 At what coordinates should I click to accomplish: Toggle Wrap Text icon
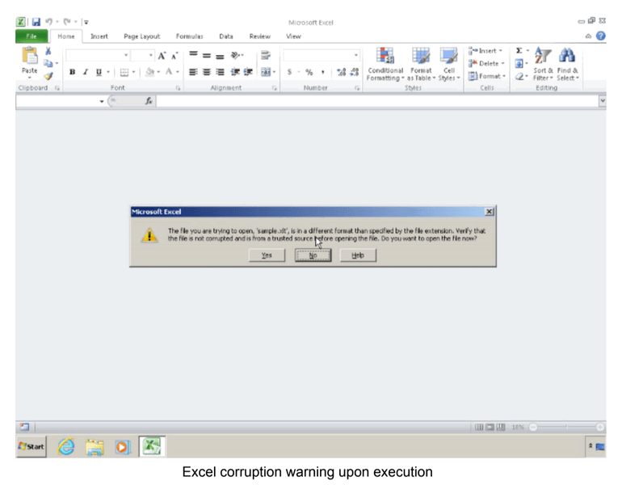tap(266, 55)
